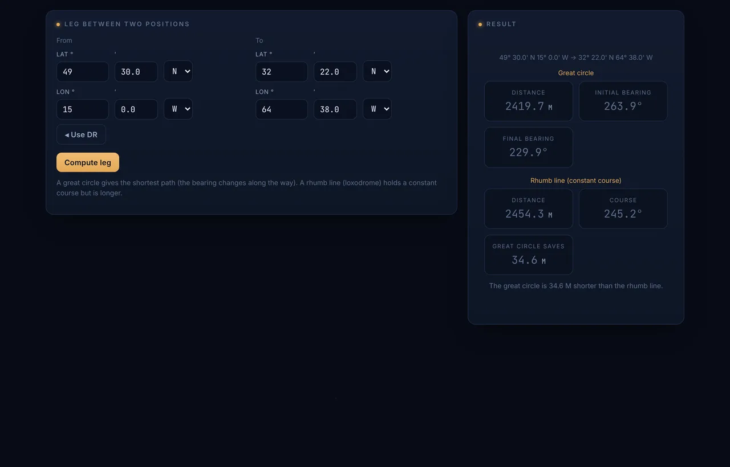Click the initial bearing value 263.9°
The width and height of the screenshot is (730, 467).
coord(623,106)
